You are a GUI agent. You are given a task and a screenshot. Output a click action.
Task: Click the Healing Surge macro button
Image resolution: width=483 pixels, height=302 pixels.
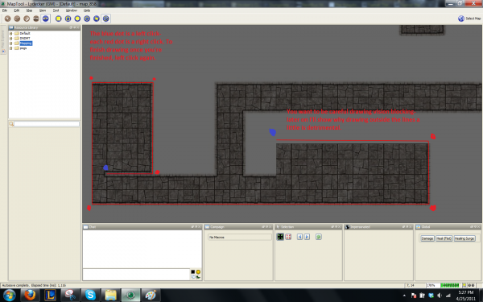pos(464,238)
